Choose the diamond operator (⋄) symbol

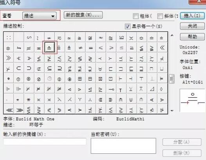[163, 89]
